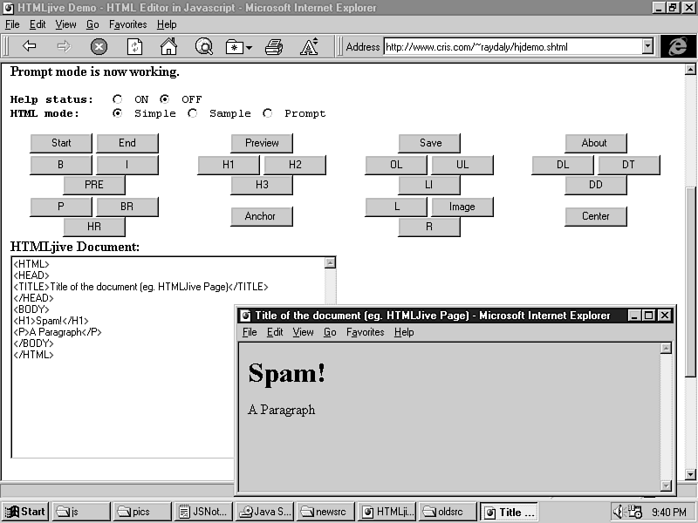The image size is (698, 523).
Task: Open Help menu in main window
Action: tap(167, 24)
